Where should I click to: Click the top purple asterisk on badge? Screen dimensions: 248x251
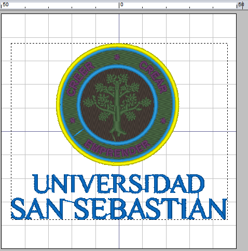(117, 57)
